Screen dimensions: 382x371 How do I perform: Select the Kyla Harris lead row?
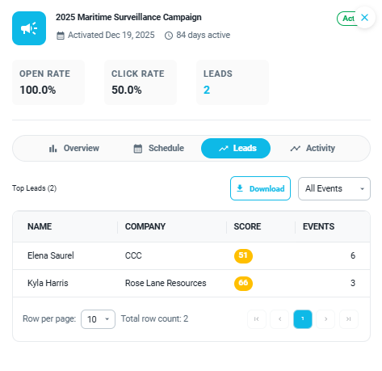(x=191, y=283)
